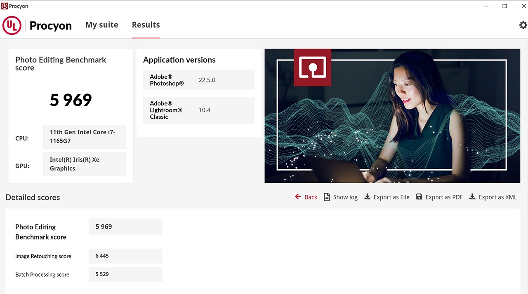Maximize the Procyon window

pyautogui.click(x=504, y=6)
